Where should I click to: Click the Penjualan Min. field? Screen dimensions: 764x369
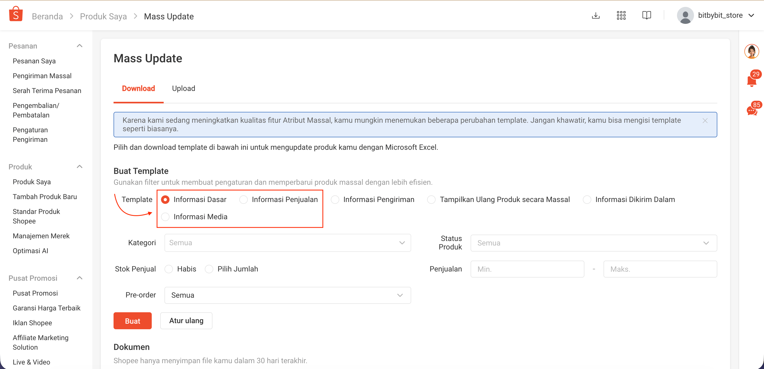[527, 269]
